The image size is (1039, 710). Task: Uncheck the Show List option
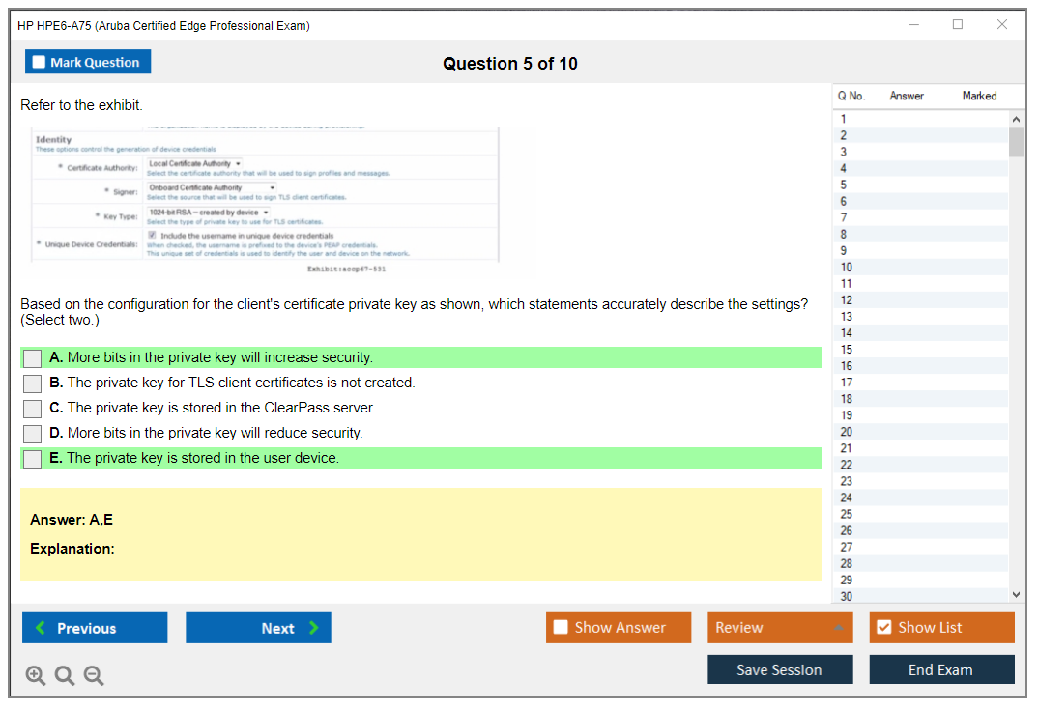(883, 628)
